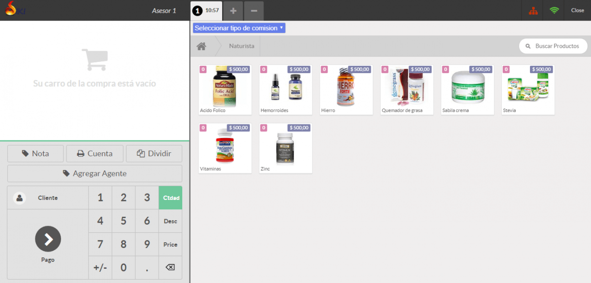Screen dimensions: 591x283
Task: Click the Dividir split button
Action: pos(154,153)
